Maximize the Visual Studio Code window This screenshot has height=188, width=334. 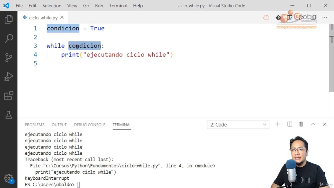(309, 6)
